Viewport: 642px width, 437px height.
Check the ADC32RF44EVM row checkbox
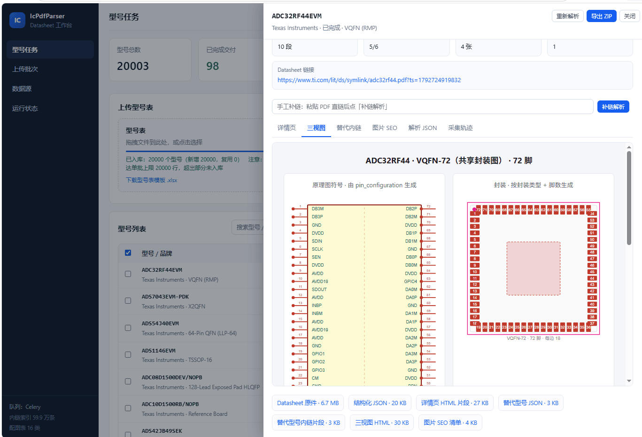pos(128,274)
